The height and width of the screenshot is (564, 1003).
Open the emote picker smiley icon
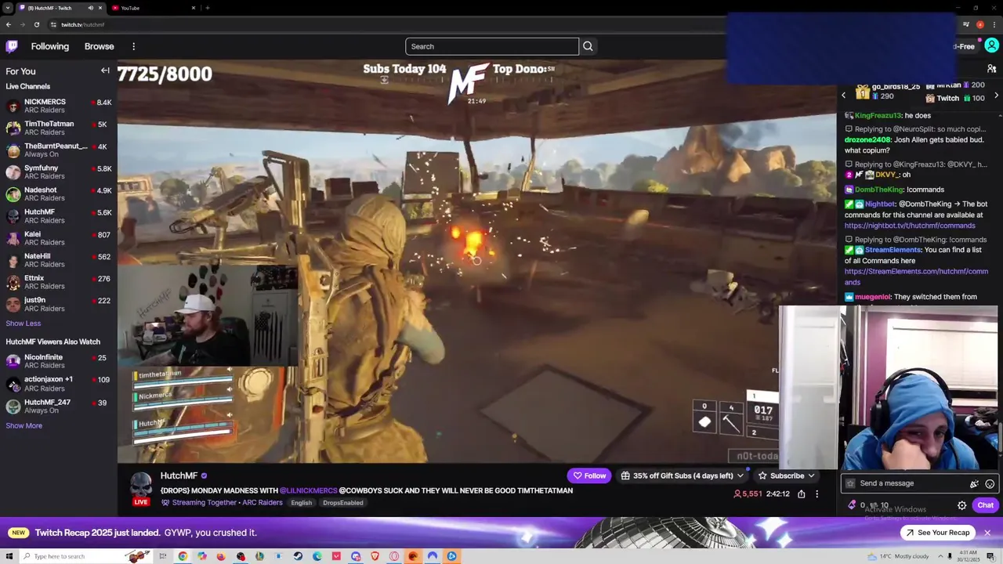point(990,484)
